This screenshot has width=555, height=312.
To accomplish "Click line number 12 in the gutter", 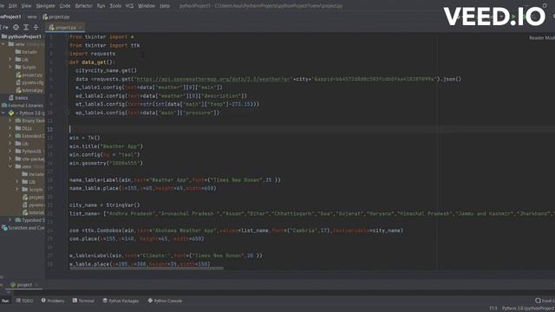I will (x=50, y=129).
